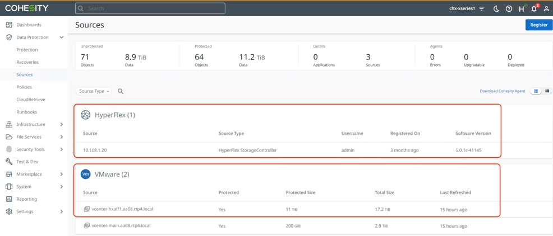553x236 pixels.
Task: Open CloudRetrieve
Action: tap(31, 100)
